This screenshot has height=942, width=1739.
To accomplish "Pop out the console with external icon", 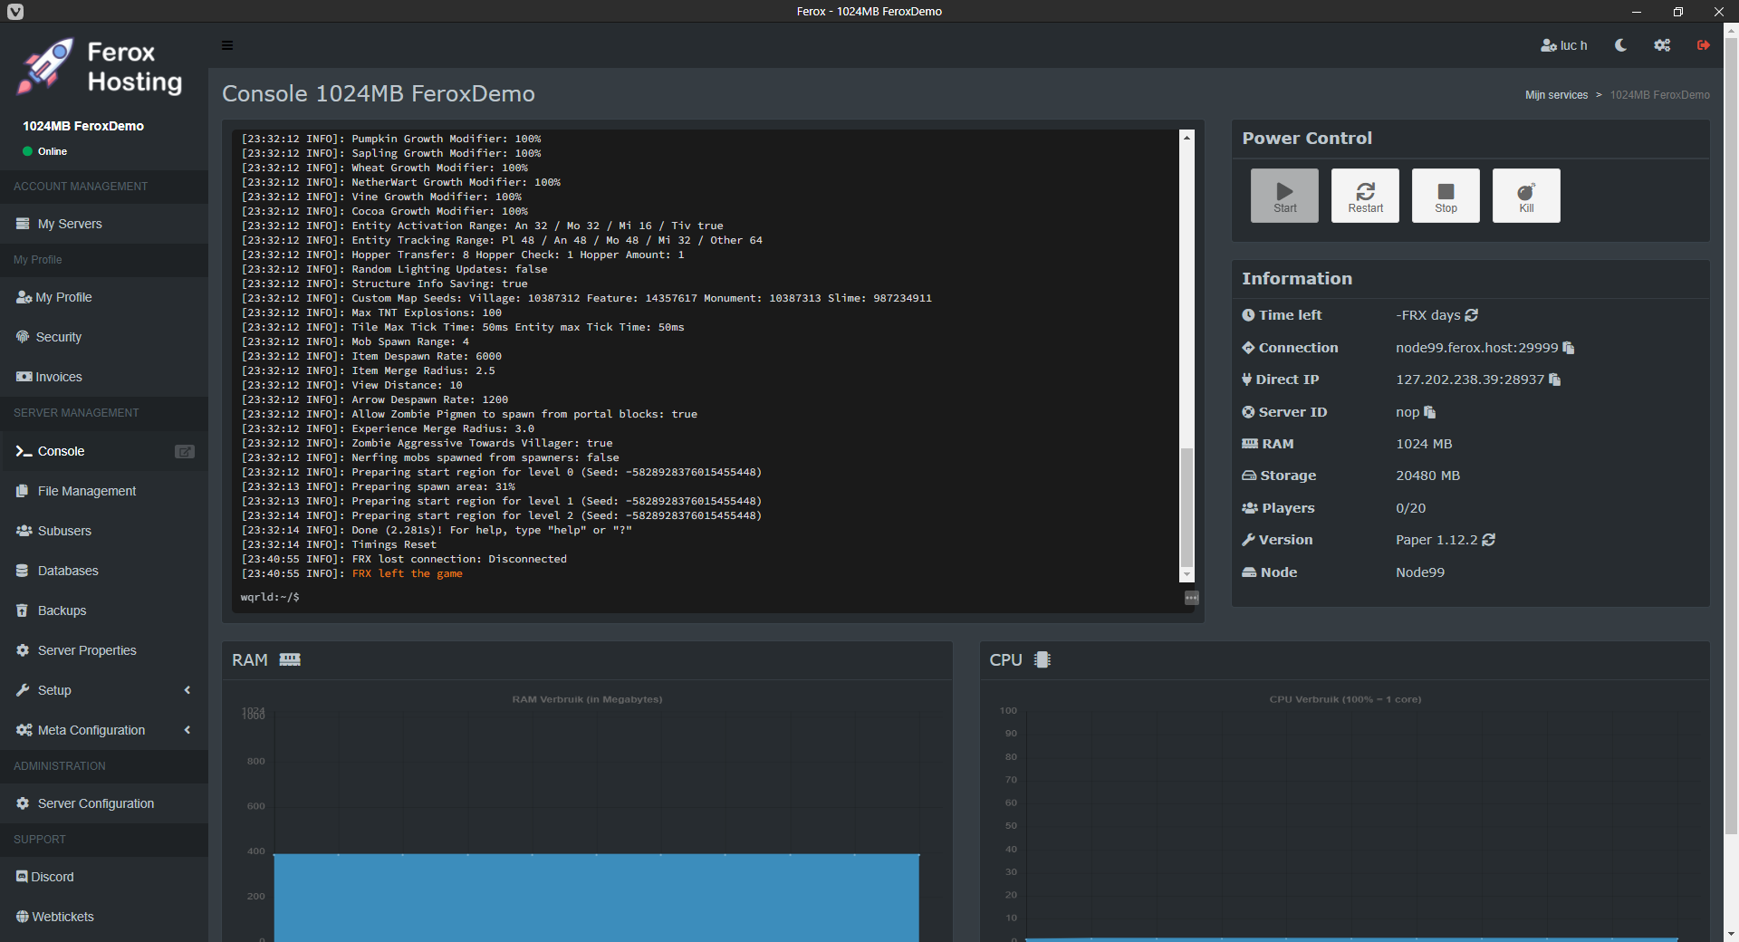I will 185,451.
